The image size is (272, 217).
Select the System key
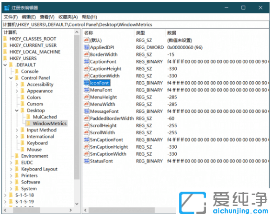point(29,189)
